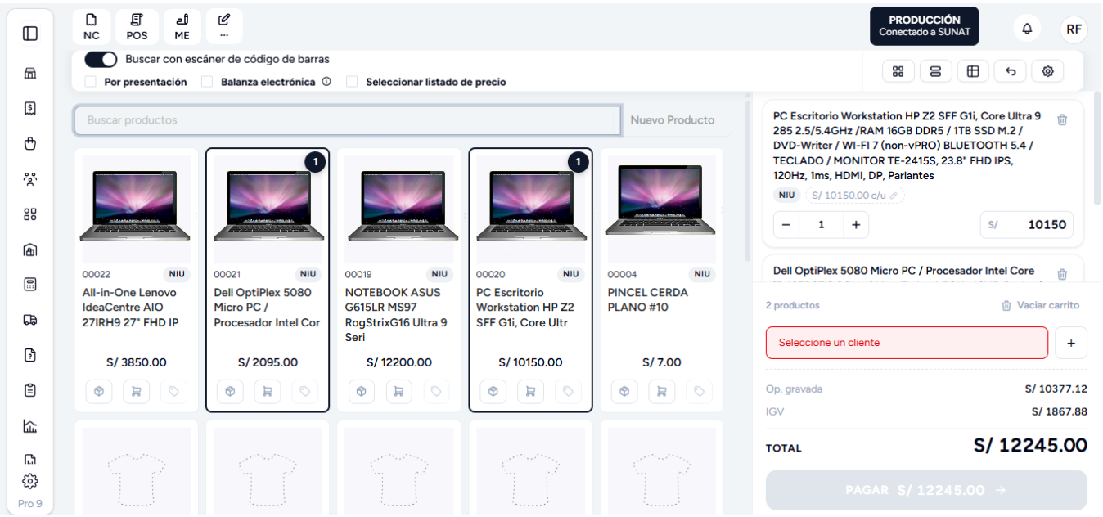The image size is (1103, 517).
Task: Enable Balanza electrónica checkbox
Action: pos(207,82)
